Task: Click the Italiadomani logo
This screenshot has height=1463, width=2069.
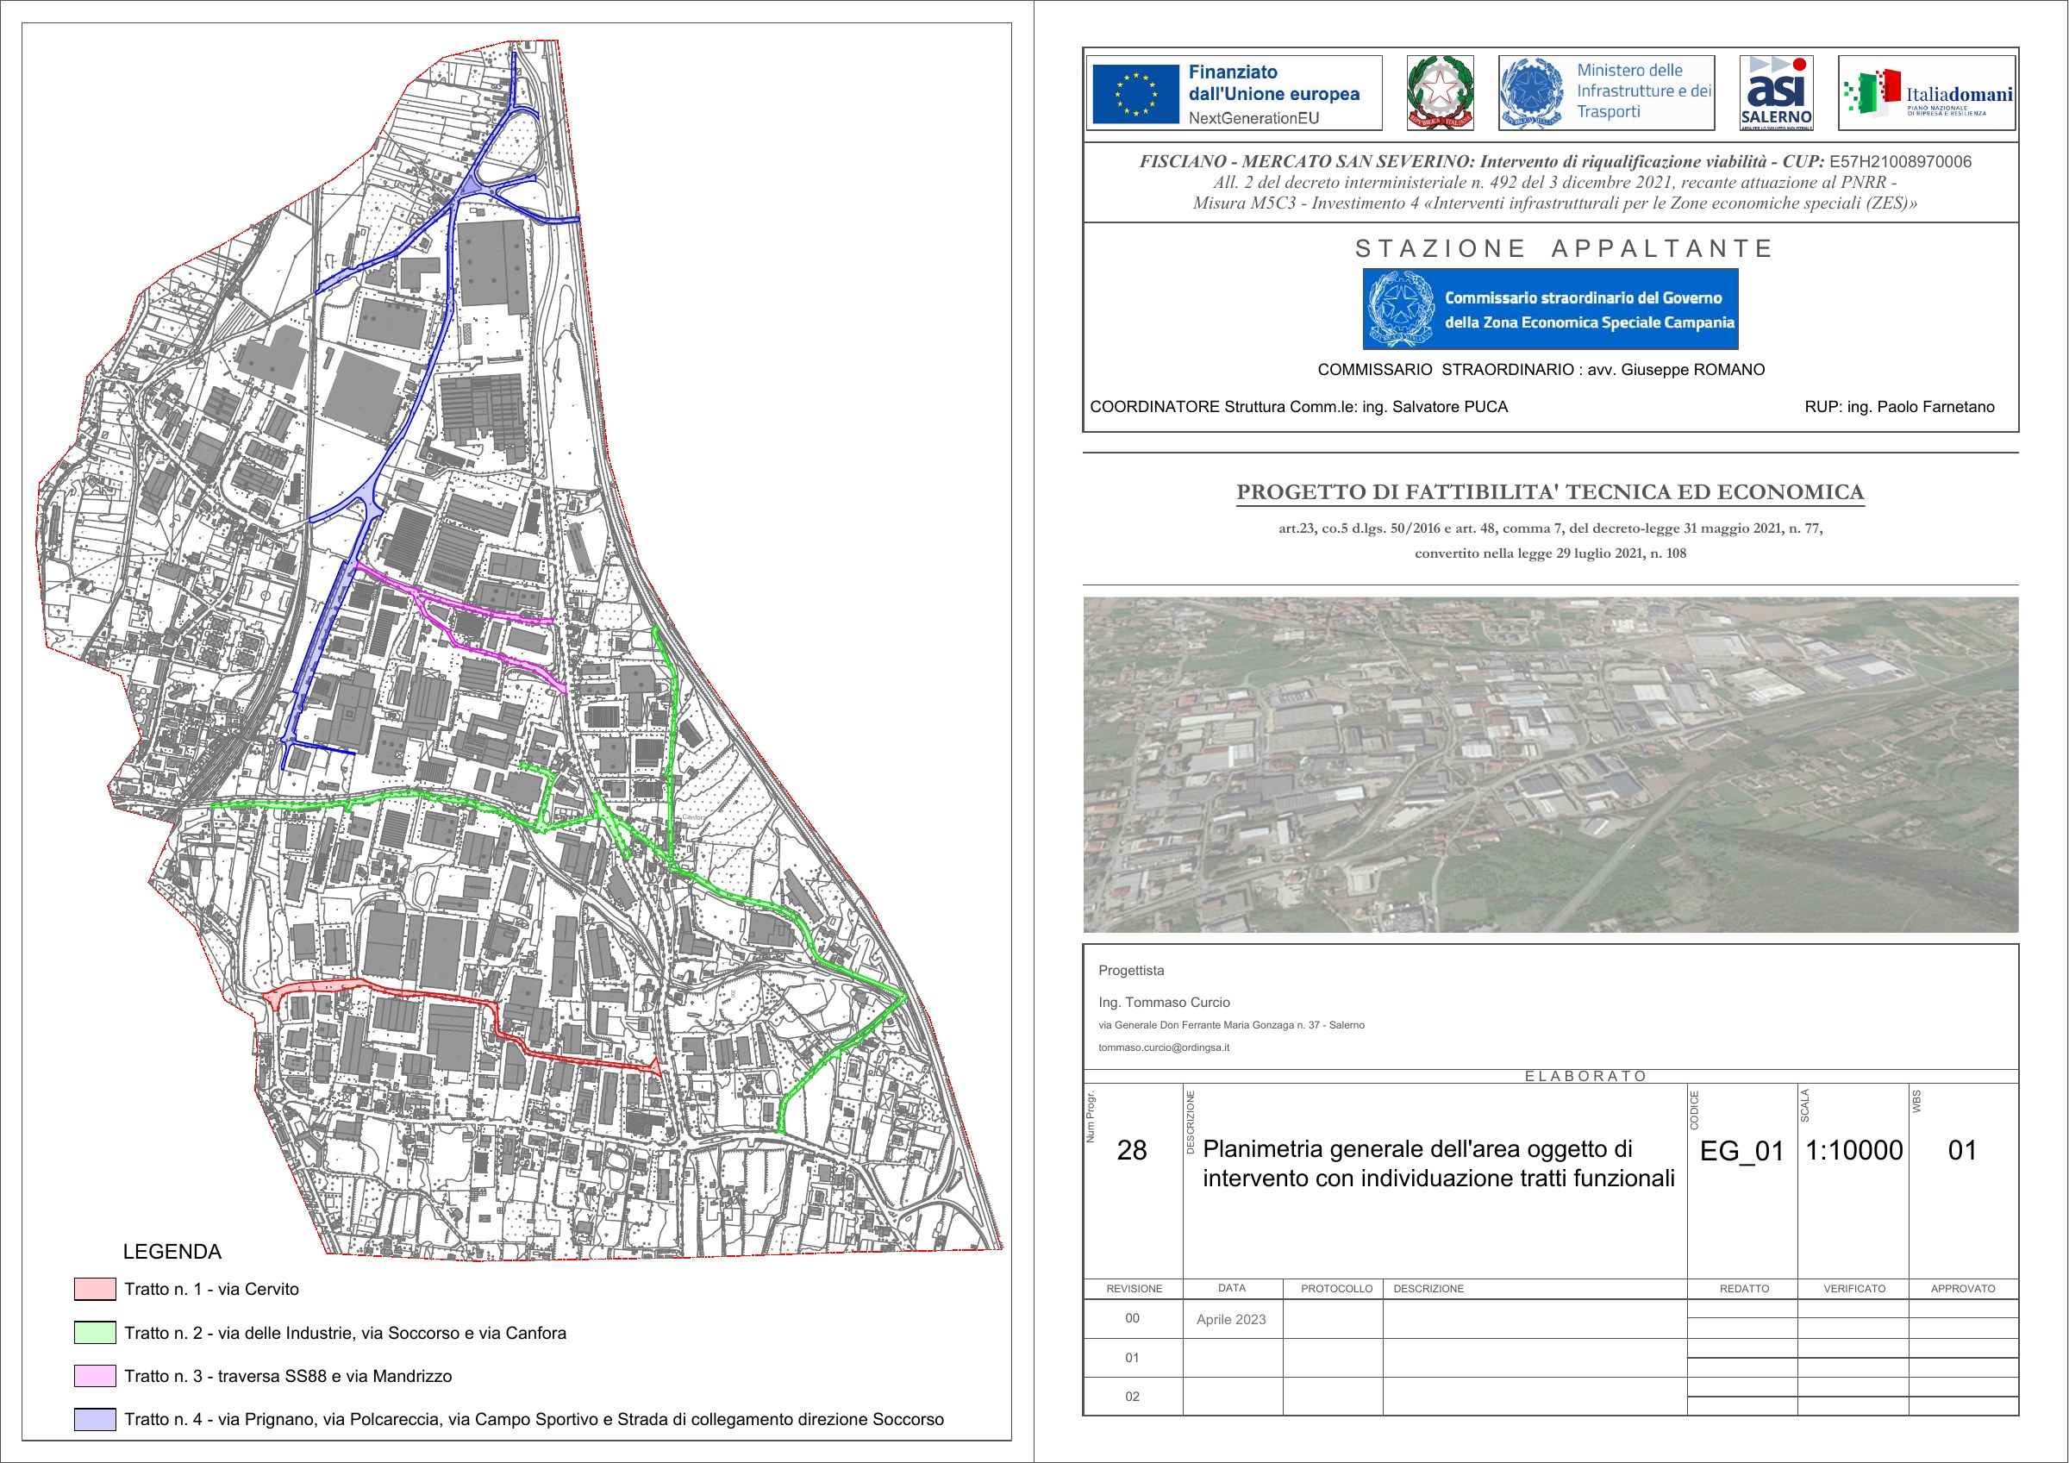Action: pyautogui.click(x=1927, y=93)
